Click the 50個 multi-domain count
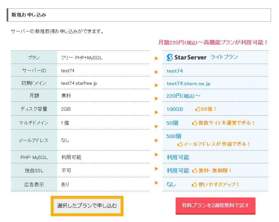This screenshot has width=279, height=222. pyautogui.click(x=172, y=123)
